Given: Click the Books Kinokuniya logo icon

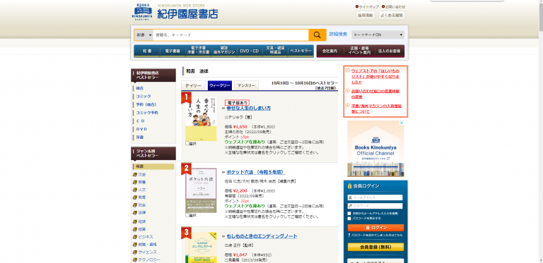Looking at the screenshot, I should pyautogui.click(x=142, y=12).
